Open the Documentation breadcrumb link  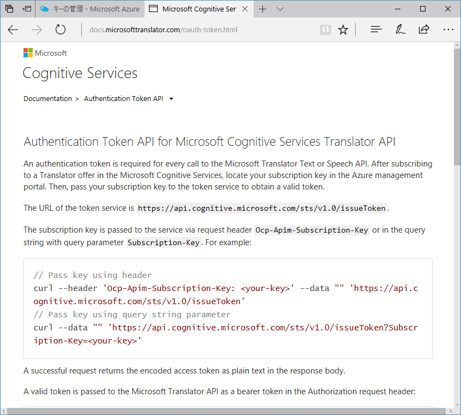[47, 99]
